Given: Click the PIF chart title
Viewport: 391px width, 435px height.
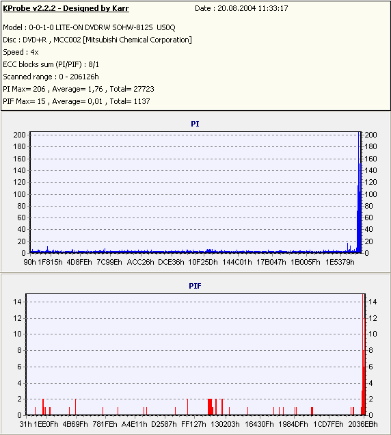Looking at the screenshot, I should (195, 286).
